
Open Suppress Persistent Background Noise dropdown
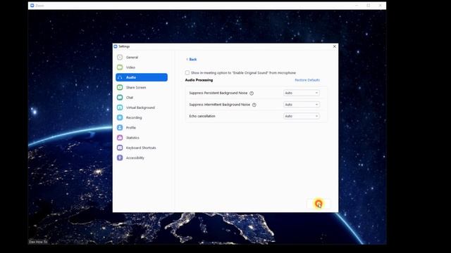click(x=302, y=93)
